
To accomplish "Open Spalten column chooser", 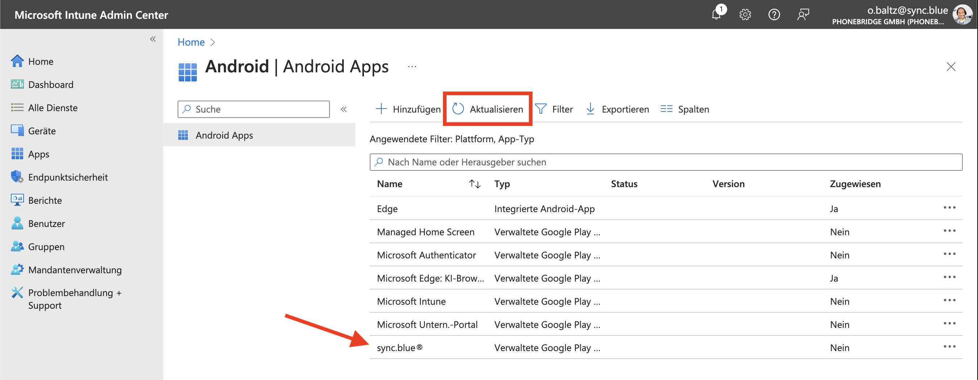I will tap(684, 109).
